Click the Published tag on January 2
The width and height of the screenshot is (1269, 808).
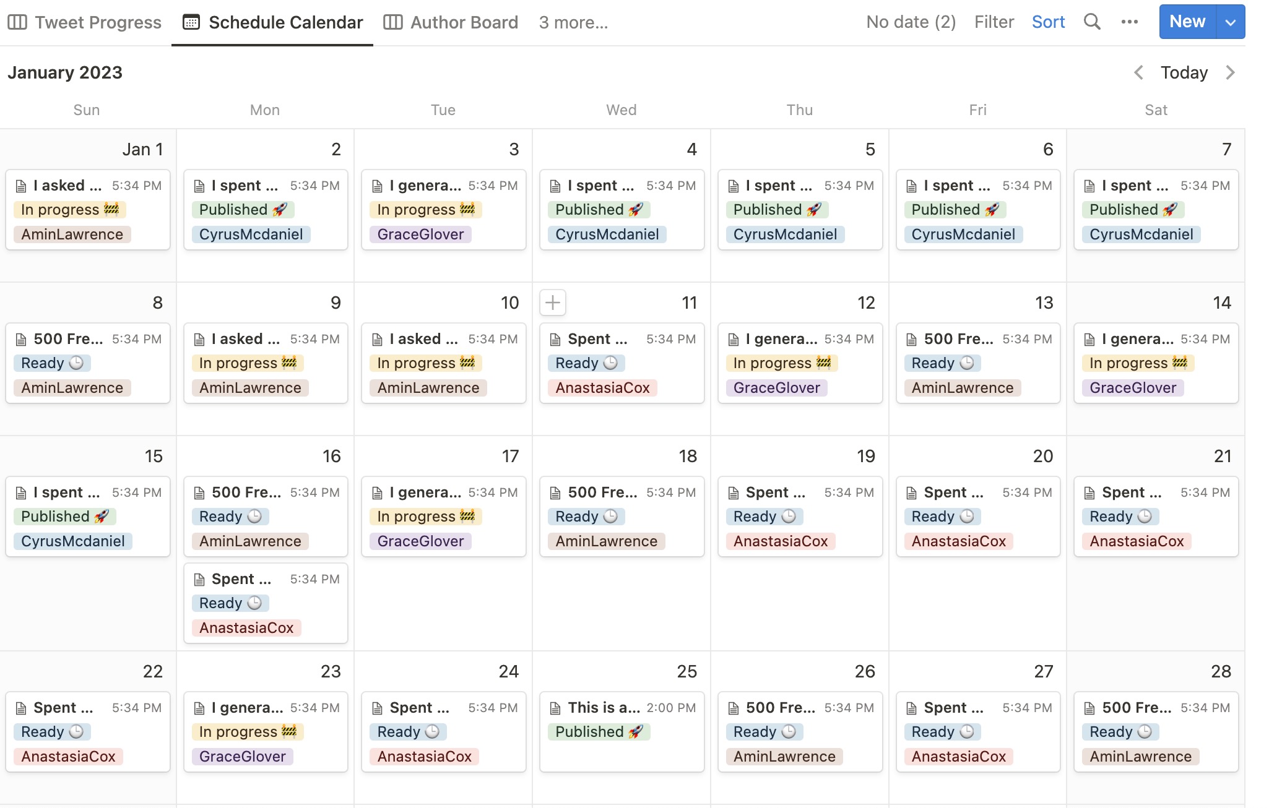click(x=243, y=210)
